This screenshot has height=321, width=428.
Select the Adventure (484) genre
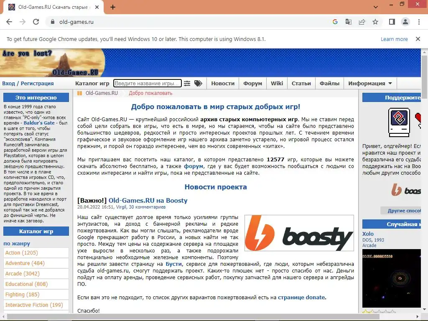(36, 263)
